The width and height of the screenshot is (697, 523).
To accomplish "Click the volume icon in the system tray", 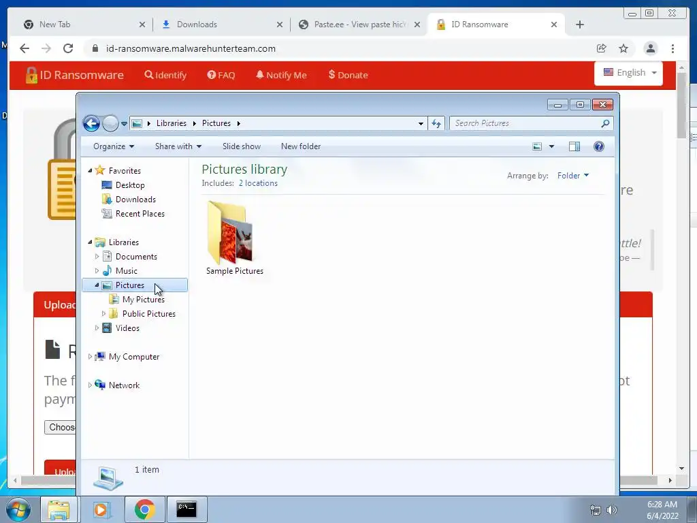I will pyautogui.click(x=612, y=510).
